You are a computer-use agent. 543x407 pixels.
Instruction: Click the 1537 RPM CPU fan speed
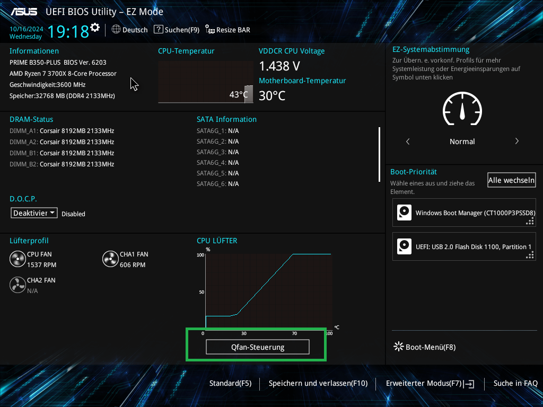(41, 265)
